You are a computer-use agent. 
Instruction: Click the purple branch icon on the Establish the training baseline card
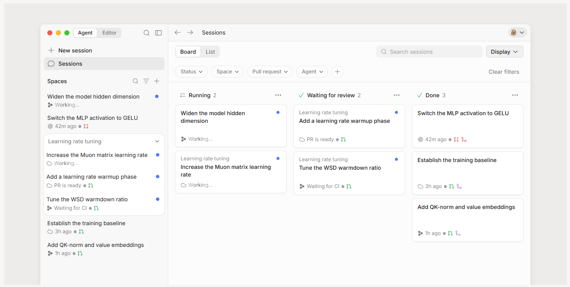pyautogui.click(x=459, y=186)
